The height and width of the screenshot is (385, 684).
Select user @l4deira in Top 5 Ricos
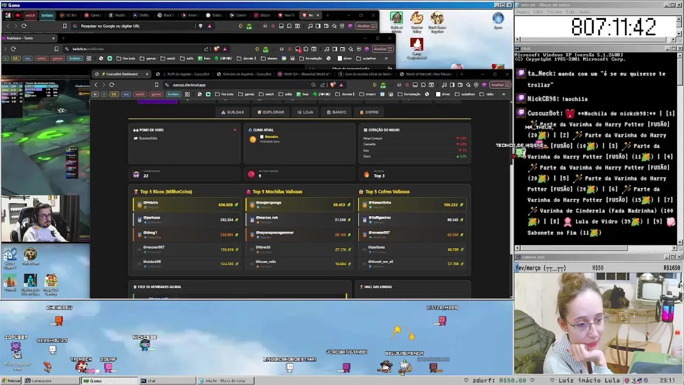pyautogui.click(x=186, y=204)
